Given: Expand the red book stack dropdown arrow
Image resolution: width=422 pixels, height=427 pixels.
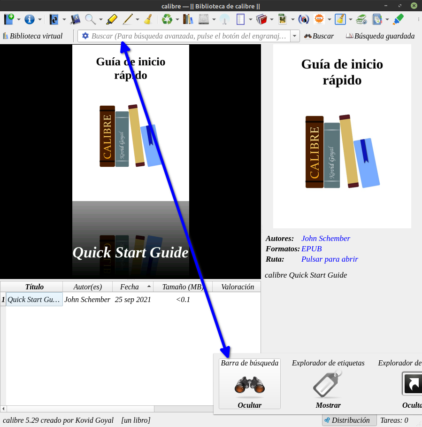Looking at the screenshot, I should (272, 19).
